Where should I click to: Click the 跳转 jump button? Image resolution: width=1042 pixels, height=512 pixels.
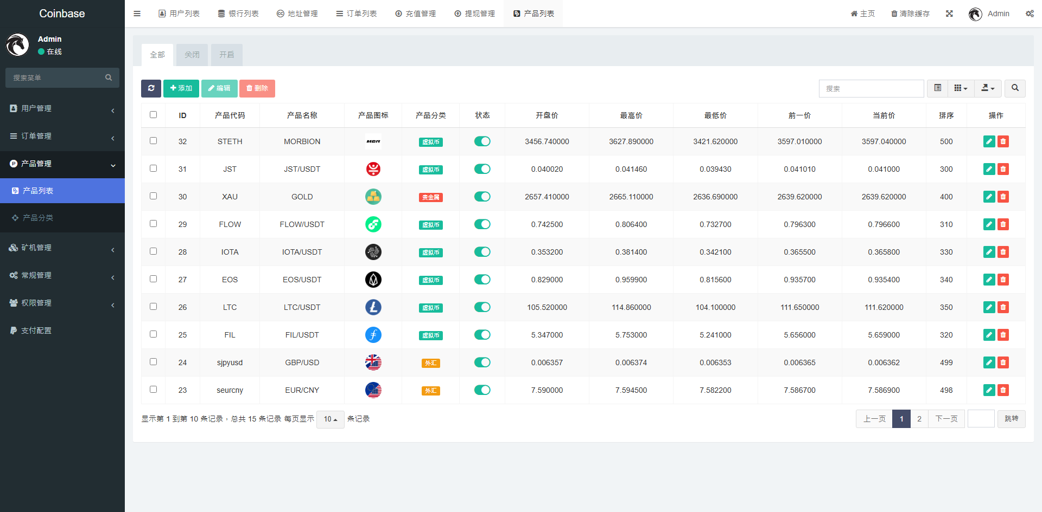click(1012, 419)
